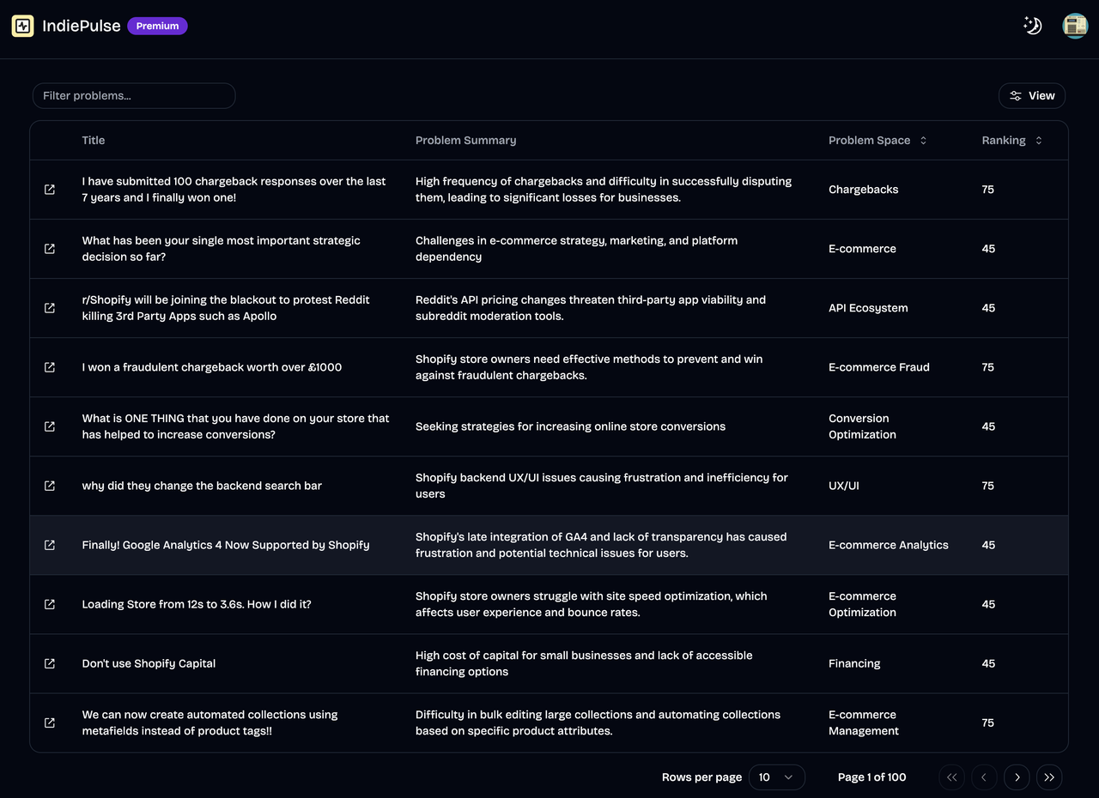Click the IndiePulse brand name
The height and width of the screenshot is (798, 1099).
click(x=82, y=26)
